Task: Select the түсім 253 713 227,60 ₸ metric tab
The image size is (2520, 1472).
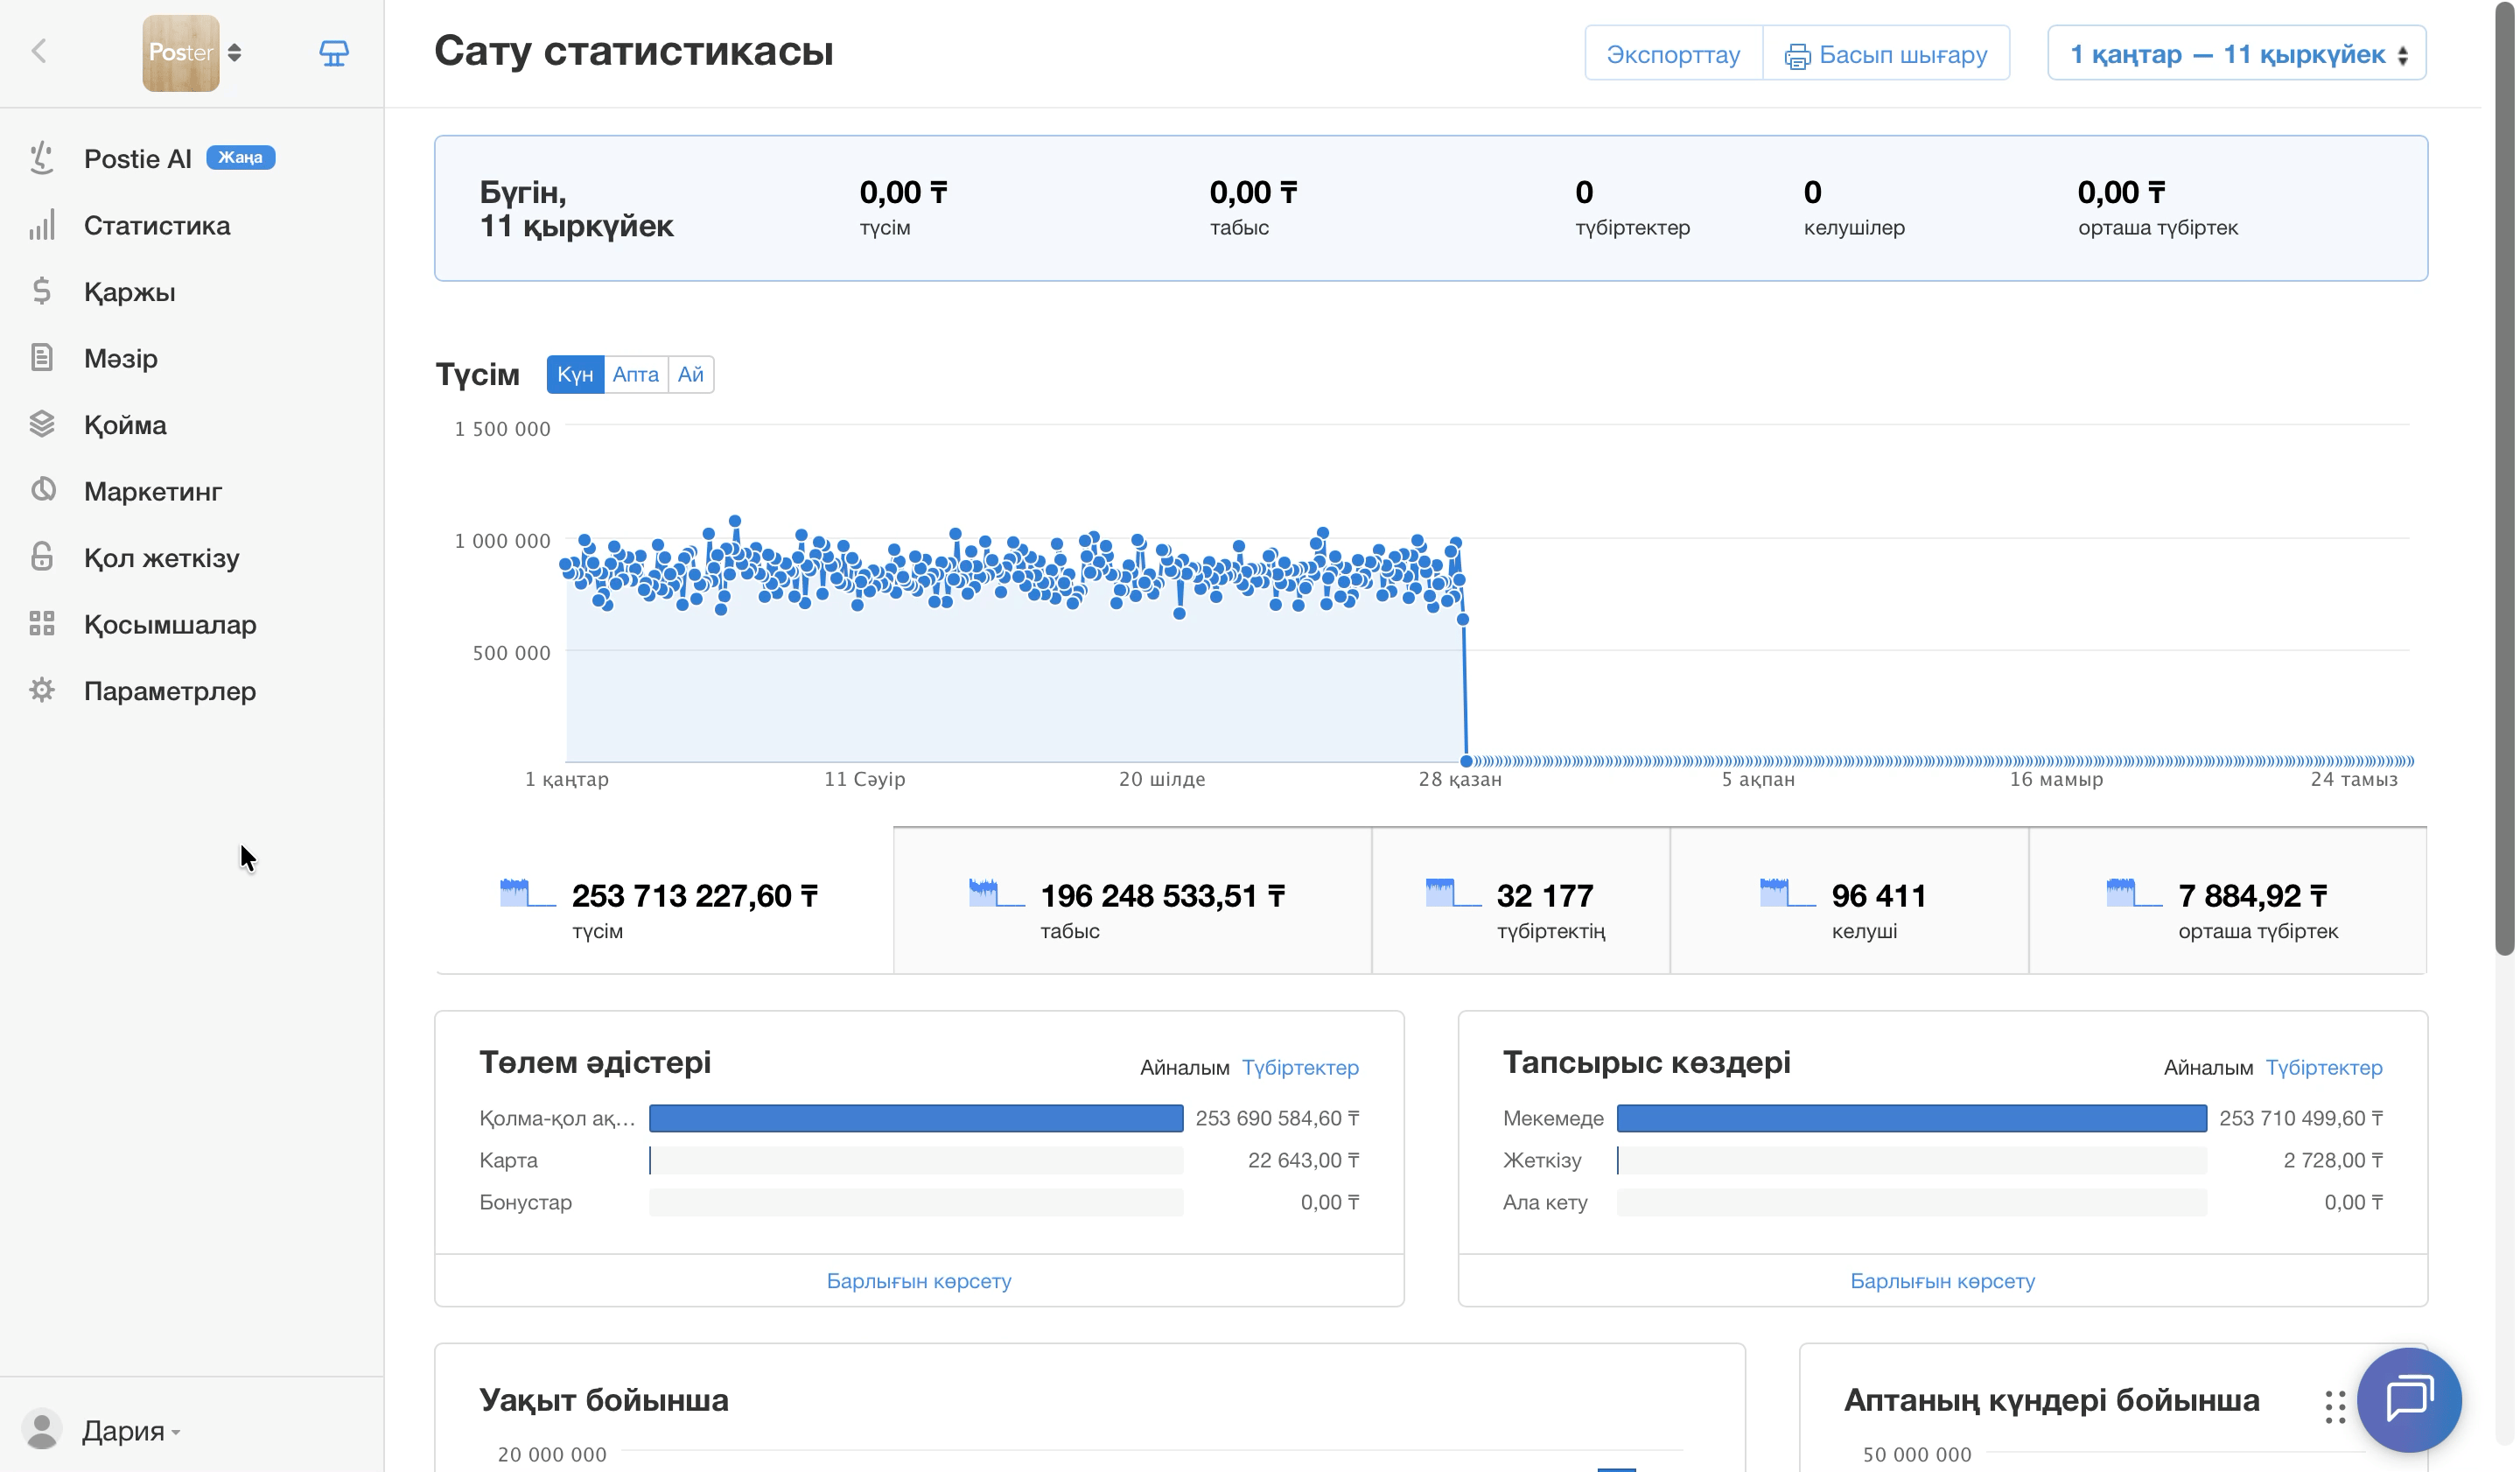Action: point(664,901)
